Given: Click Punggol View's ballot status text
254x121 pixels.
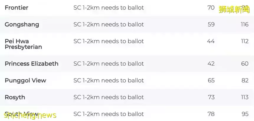Looking at the screenshot, I should tap(109, 81).
